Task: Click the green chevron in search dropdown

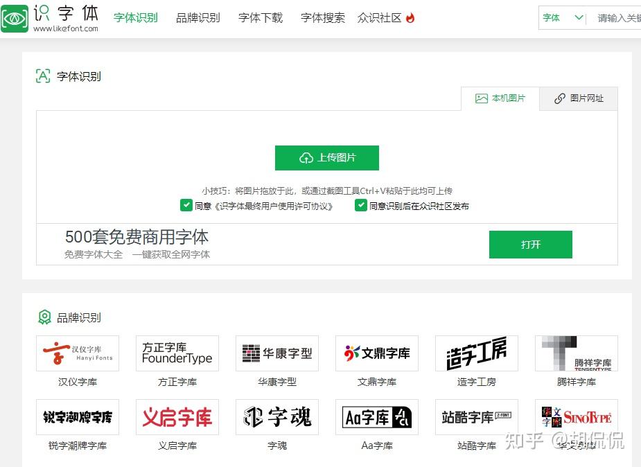Action: (579, 17)
